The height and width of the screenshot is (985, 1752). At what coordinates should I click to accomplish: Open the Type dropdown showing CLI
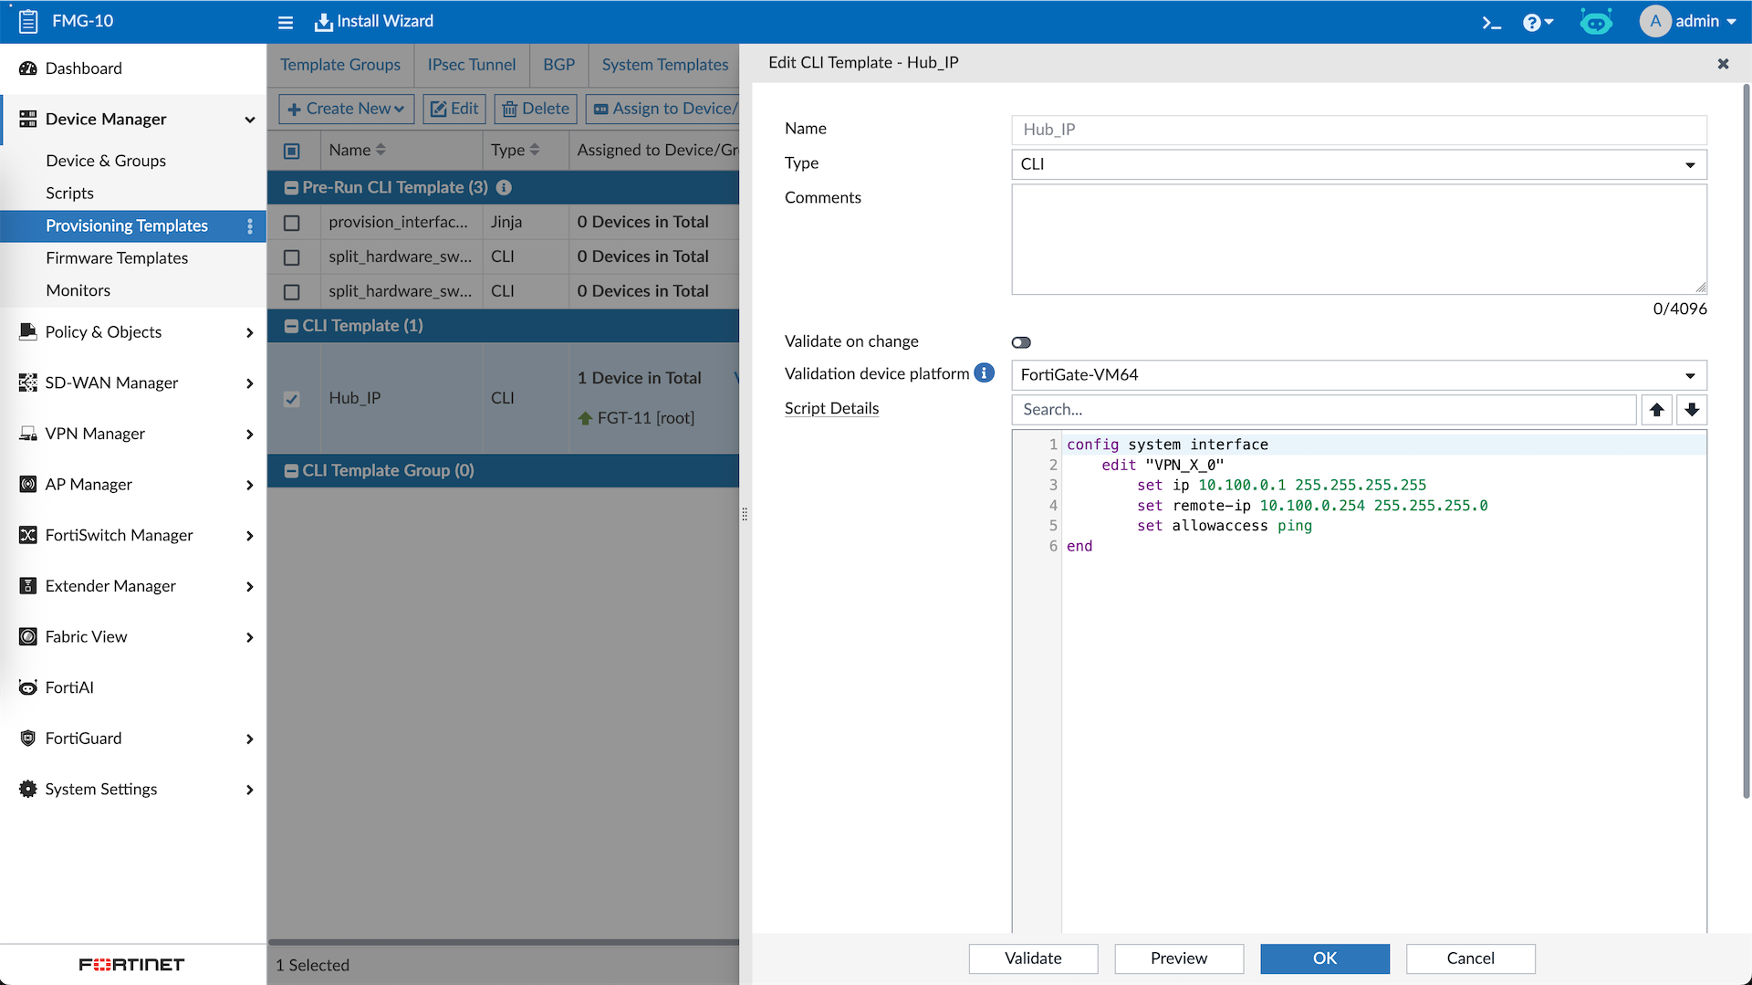(x=1358, y=164)
